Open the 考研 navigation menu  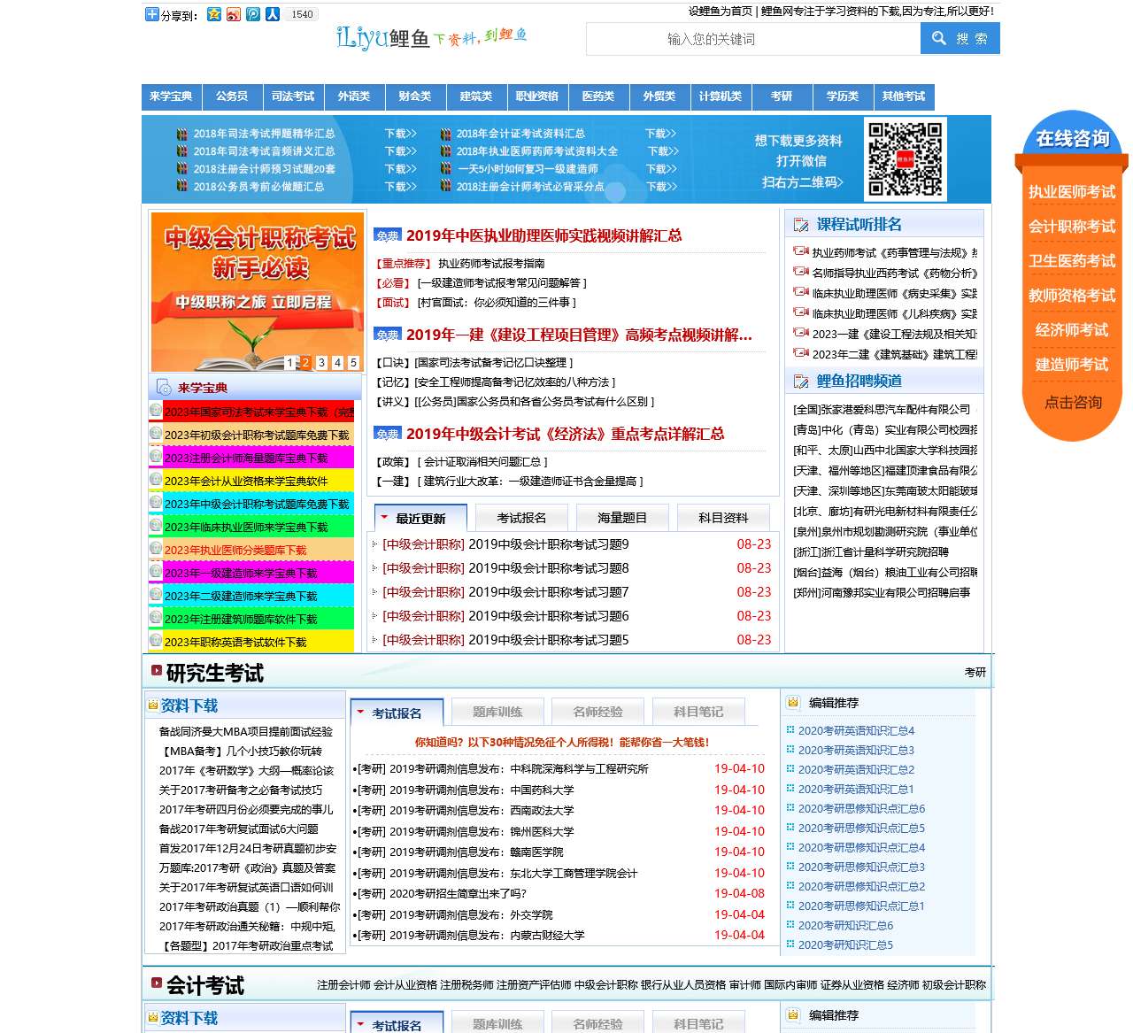[x=782, y=96]
